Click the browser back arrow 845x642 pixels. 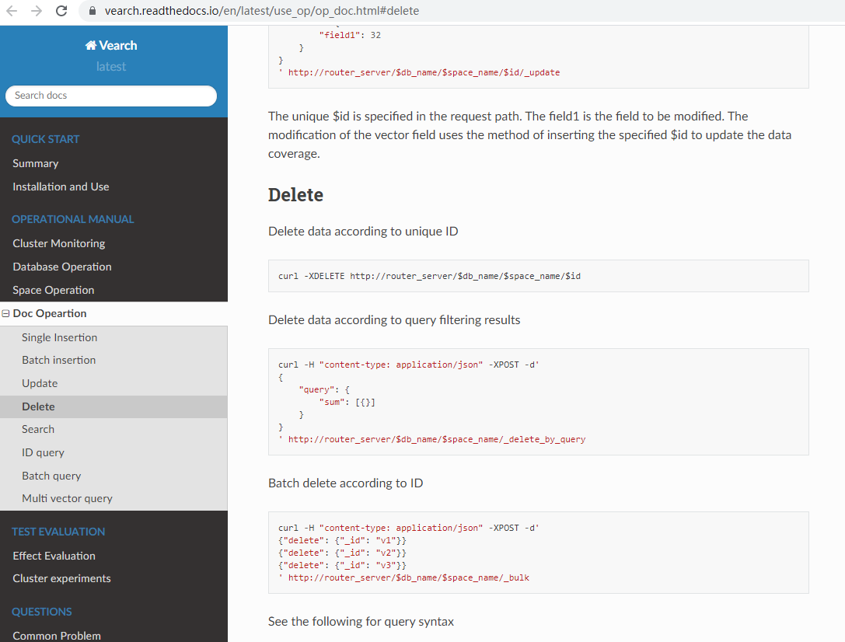[x=12, y=11]
